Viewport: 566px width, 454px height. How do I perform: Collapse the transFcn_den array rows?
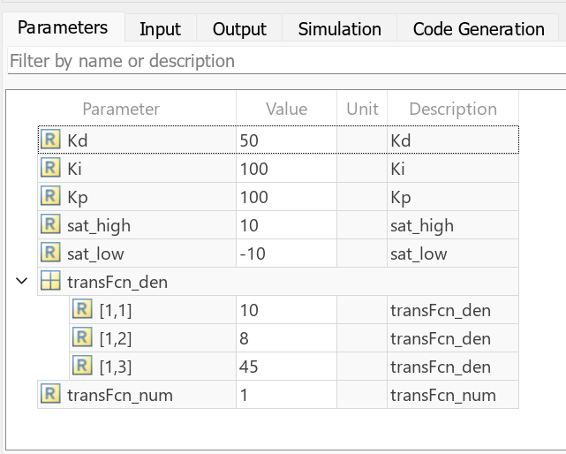[21, 282]
